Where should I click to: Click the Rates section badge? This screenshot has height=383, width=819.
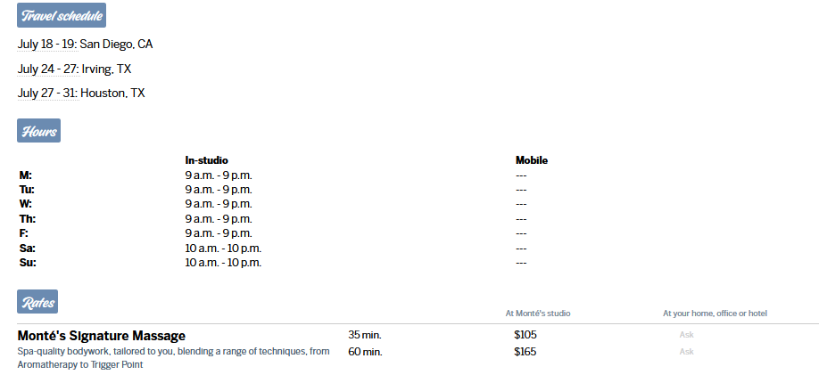coord(37,302)
